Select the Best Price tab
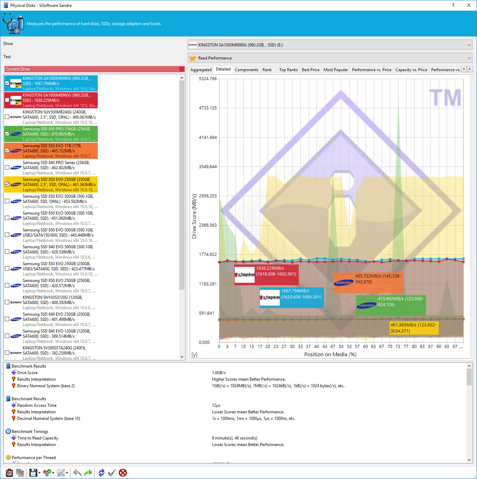 point(310,69)
